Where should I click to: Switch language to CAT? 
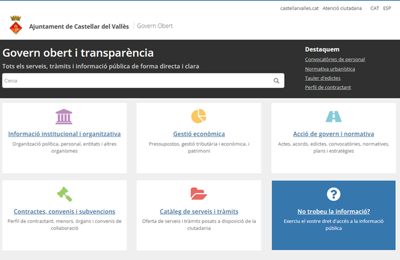click(375, 9)
